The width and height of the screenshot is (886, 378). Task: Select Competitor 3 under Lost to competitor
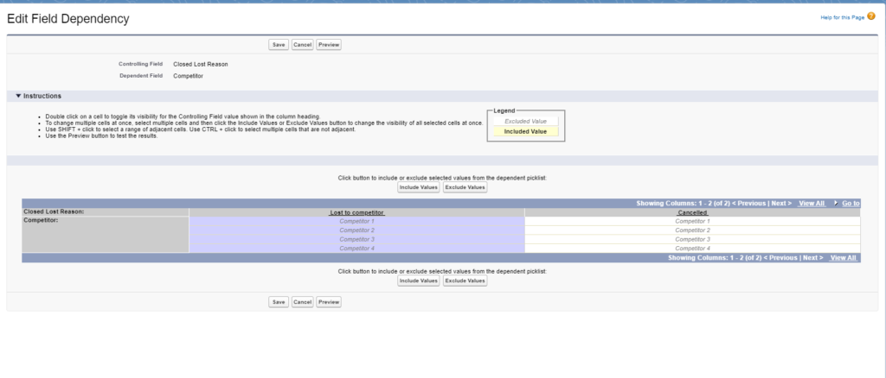click(356, 239)
